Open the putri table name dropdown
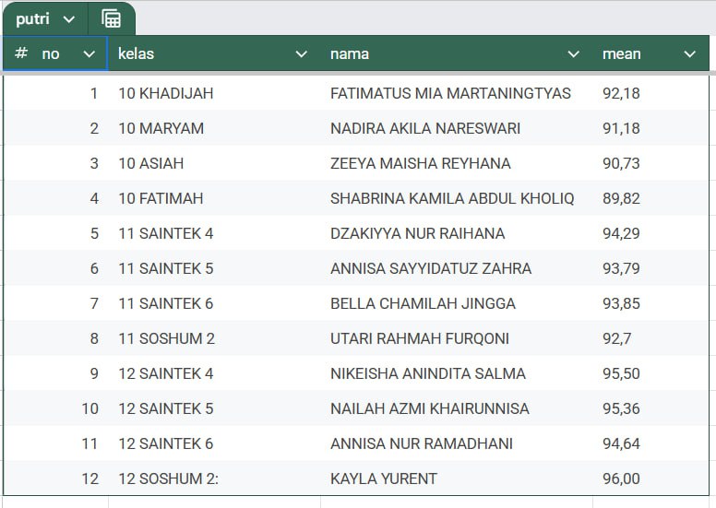Screen dimensions: 716x508 point(69,19)
